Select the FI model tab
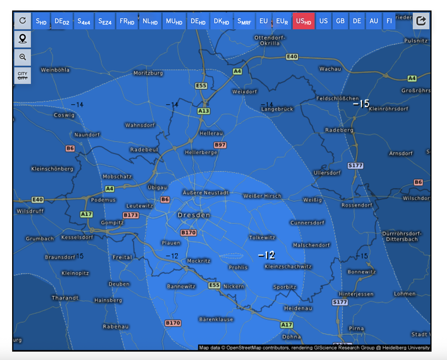 point(389,21)
